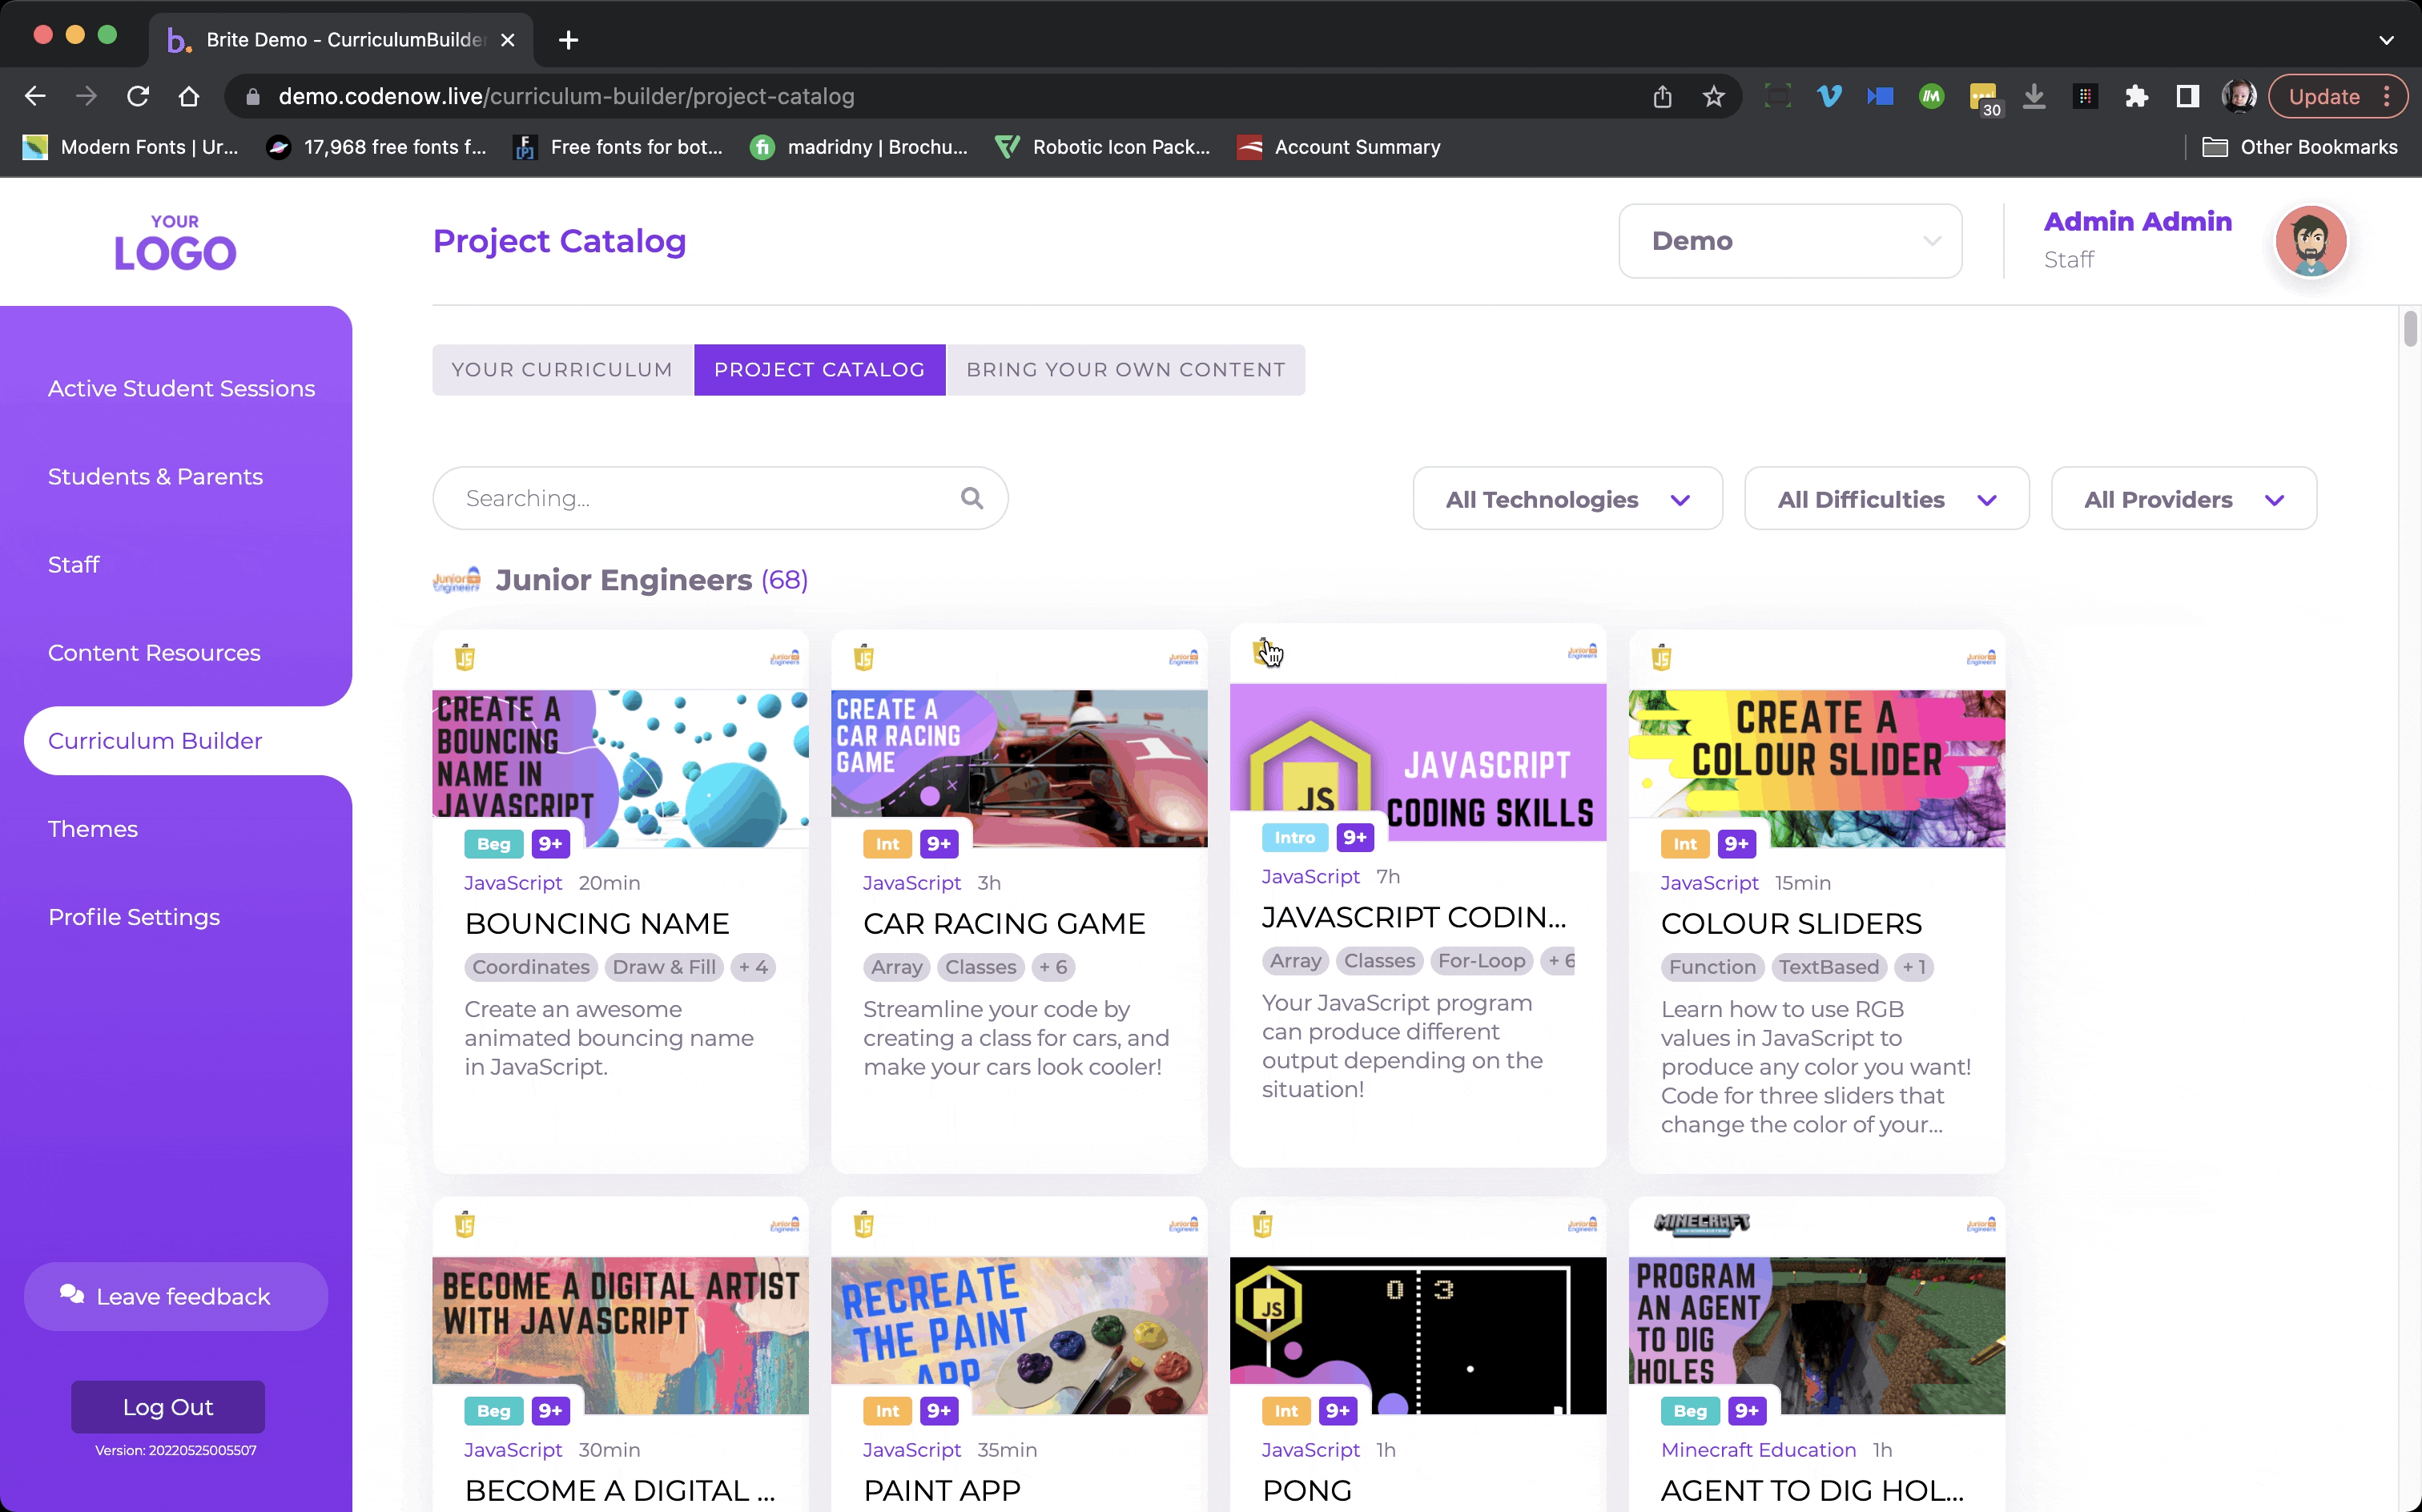
Task: Click the admin avatar picture
Action: click(x=2310, y=241)
